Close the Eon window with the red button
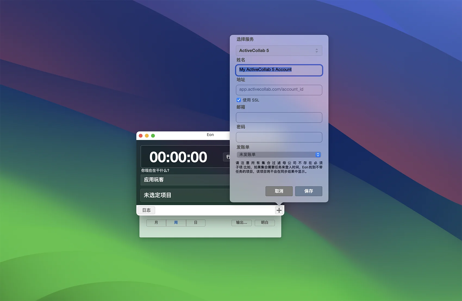This screenshot has height=301, width=462. click(141, 136)
